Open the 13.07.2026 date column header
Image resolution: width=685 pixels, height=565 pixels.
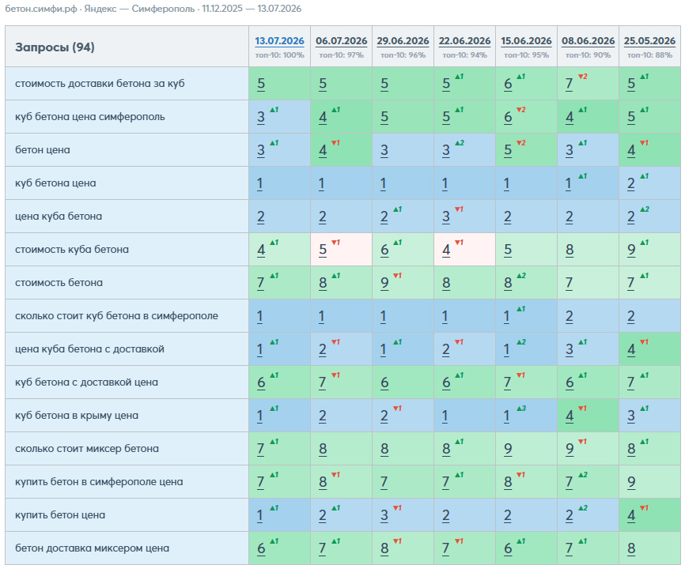(x=279, y=41)
